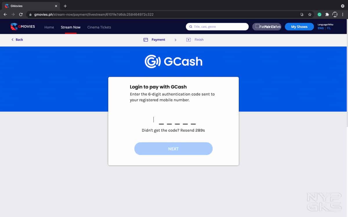Open the Patrick user account menu
The image size is (348, 217).
[x=267, y=27]
